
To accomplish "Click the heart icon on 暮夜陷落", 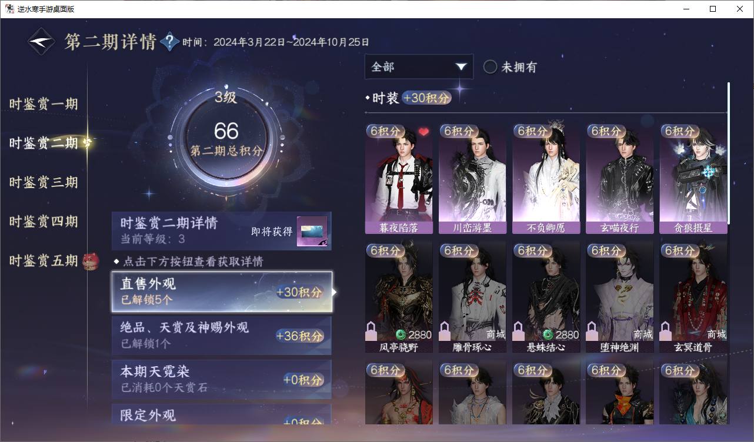I will [x=423, y=132].
